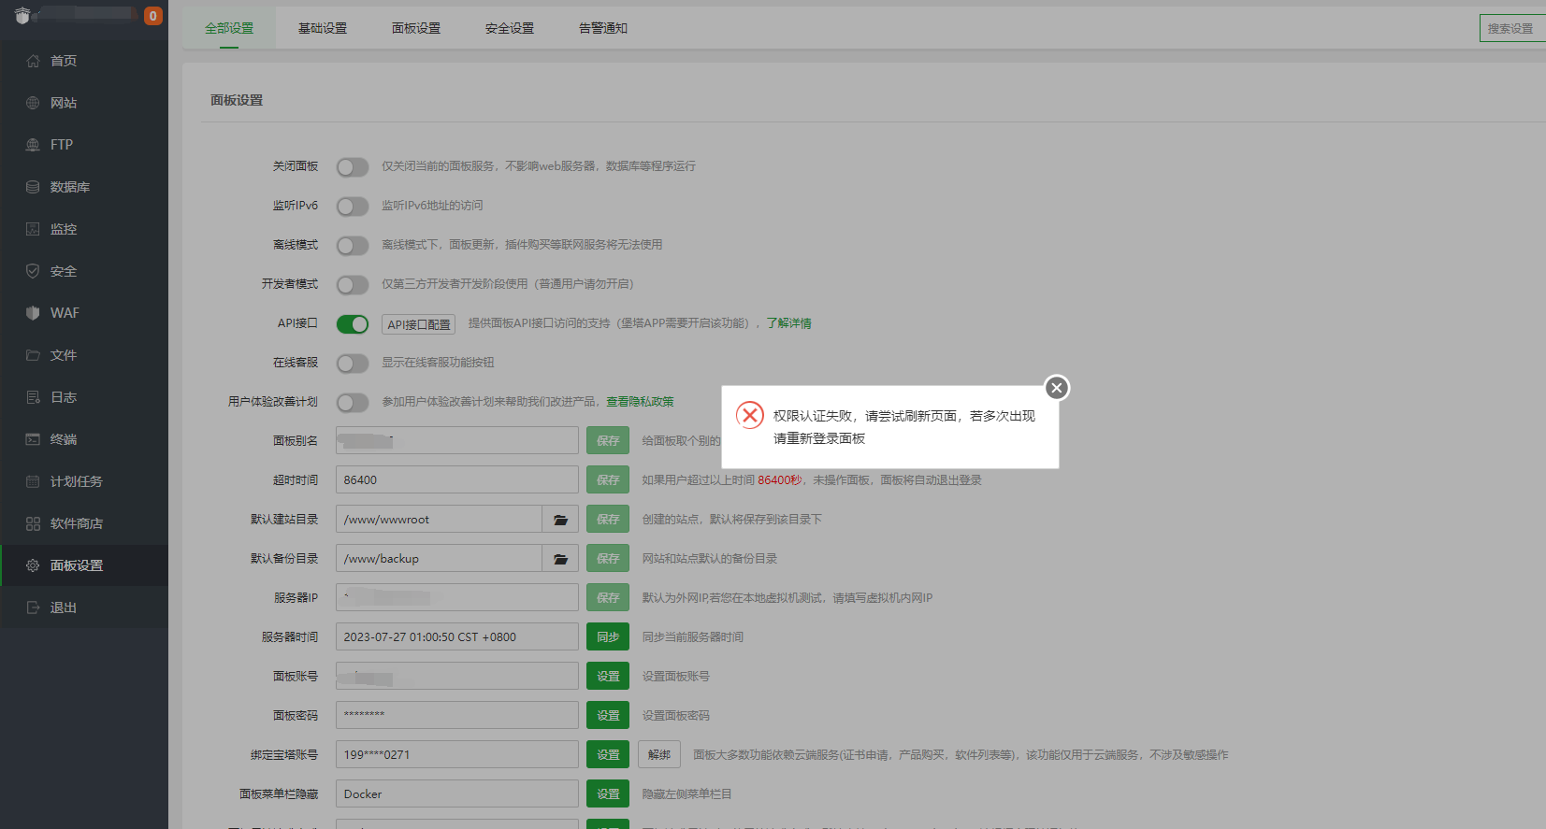This screenshot has width=1546, height=829.
Task: Browse folder for 默认建站目录
Action: tap(560, 519)
